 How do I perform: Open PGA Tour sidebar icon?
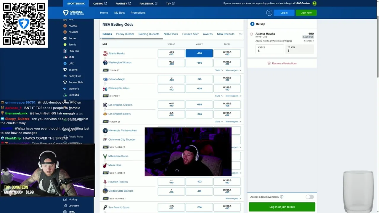pyautogui.click(x=65, y=51)
